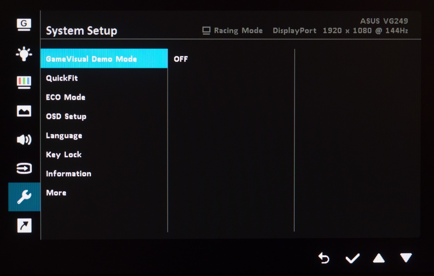The image size is (434, 276).
Task: Open the GameVisual icon in sidebar
Action: pyautogui.click(x=24, y=25)
